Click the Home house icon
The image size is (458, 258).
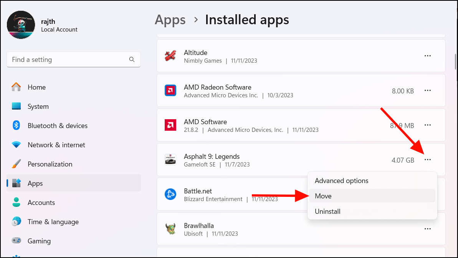17,87
